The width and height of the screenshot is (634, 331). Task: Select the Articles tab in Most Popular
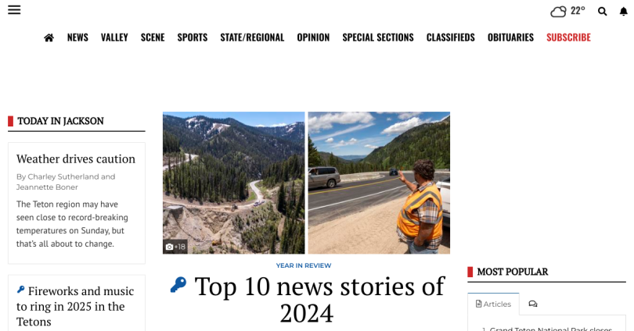(493, 304)
